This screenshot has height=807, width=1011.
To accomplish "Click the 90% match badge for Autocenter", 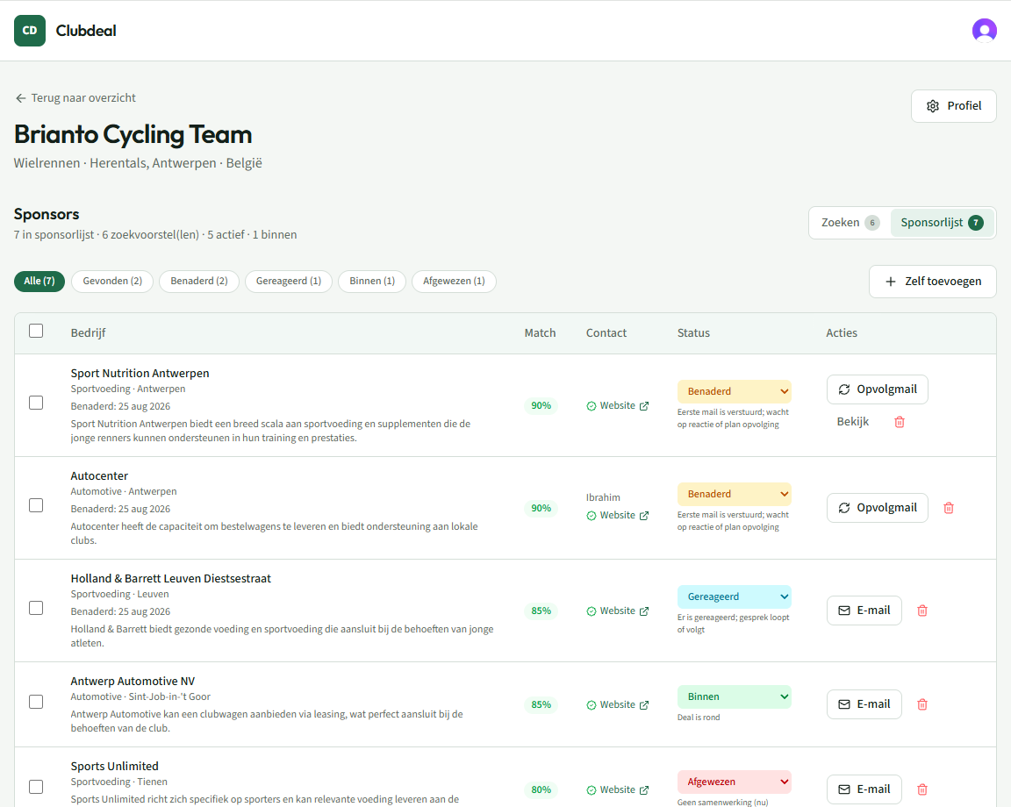I will 541,508.
